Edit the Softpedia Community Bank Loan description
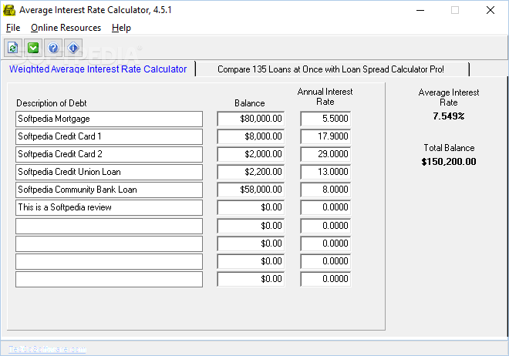The width and height of the screenshot is (509, 356). [109, 190]
